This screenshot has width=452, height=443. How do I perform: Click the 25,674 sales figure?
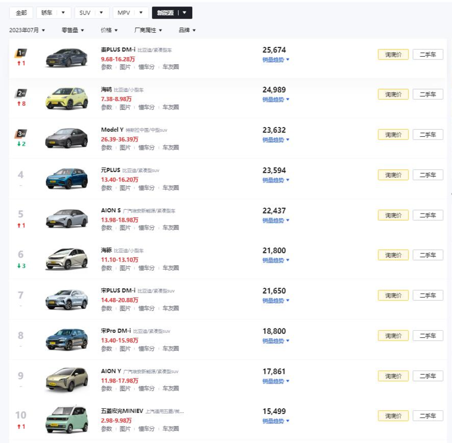(274, 50)
